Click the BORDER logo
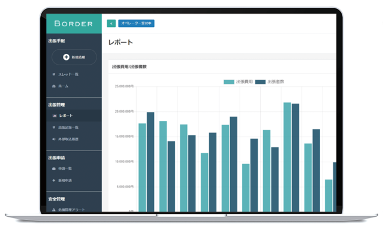This screenshot has width=383, height=233. 74,24
